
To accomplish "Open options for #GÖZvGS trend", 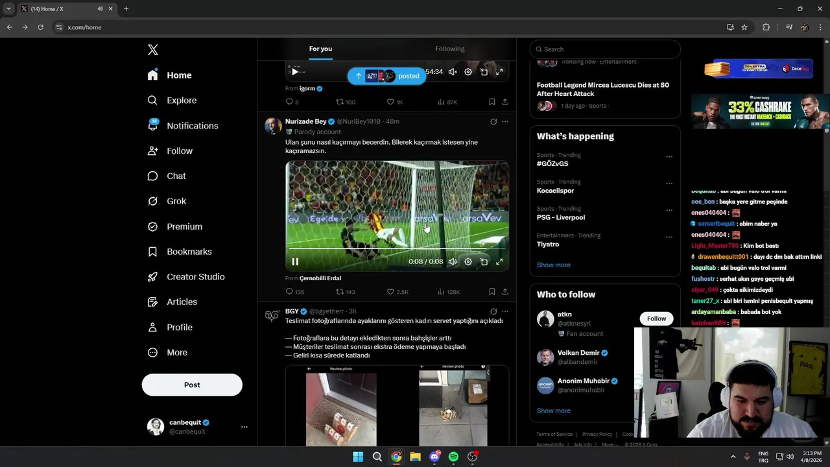I will click(x=669, y=157).
